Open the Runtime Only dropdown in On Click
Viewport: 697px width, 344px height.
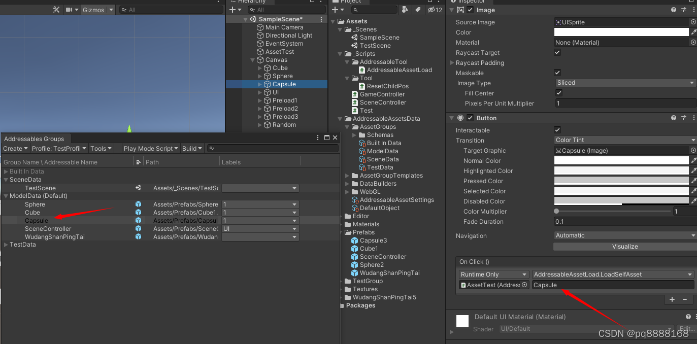click(x=494, y=274)
